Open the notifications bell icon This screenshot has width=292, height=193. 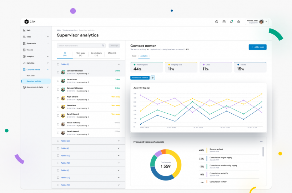click(231, 22)
